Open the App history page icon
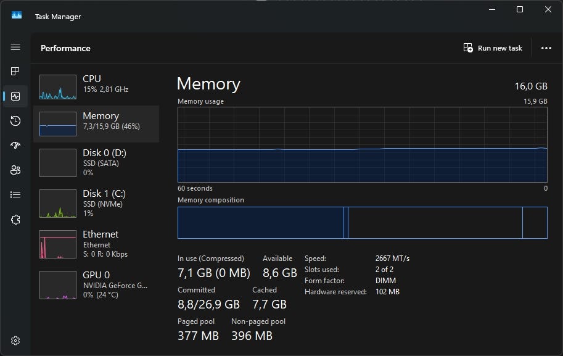Screen dimensions: 563x356 tap(15, 121)
